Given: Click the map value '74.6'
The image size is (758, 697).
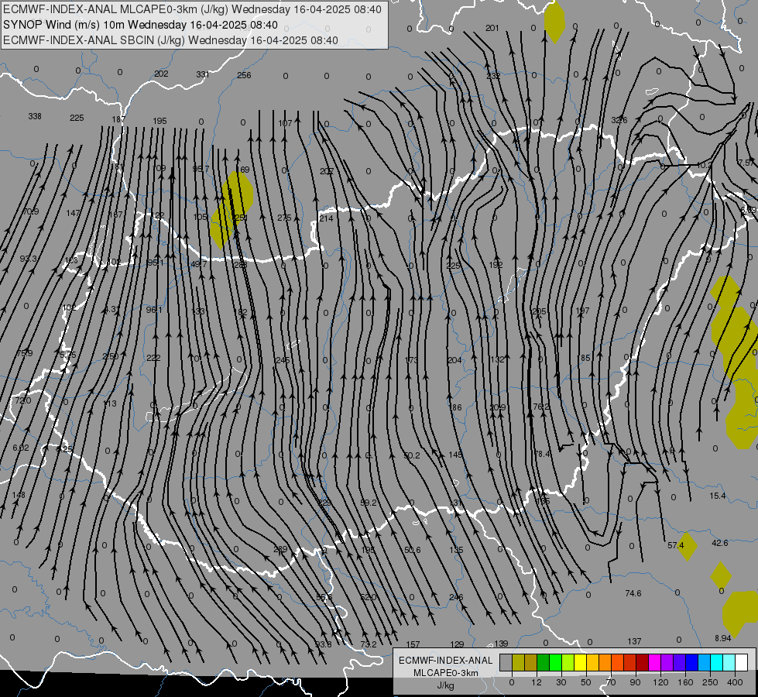Looking at the screenshot, I should click(633, 593).
